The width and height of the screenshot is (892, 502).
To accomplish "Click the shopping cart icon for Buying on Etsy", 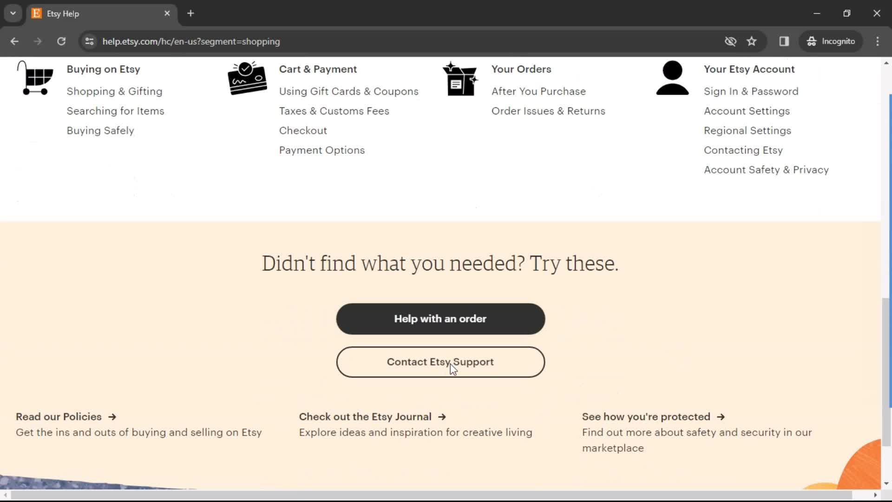I will coord(35,78).
